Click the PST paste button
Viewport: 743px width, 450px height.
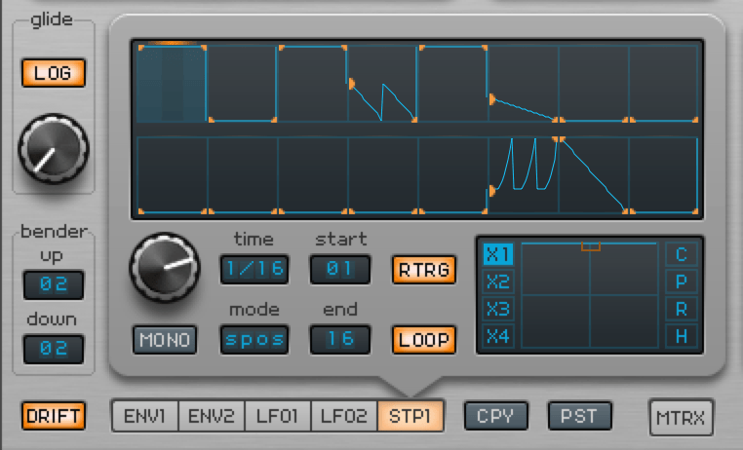point(579,416)
